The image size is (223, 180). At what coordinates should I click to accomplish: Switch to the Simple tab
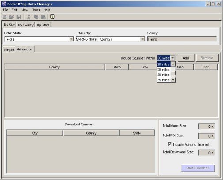pos(9,50)
